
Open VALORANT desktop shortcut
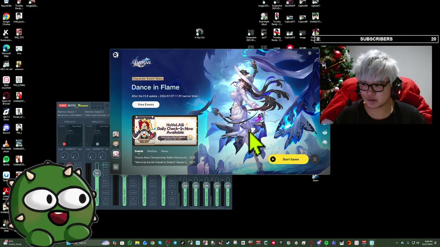tap(290, 4)
